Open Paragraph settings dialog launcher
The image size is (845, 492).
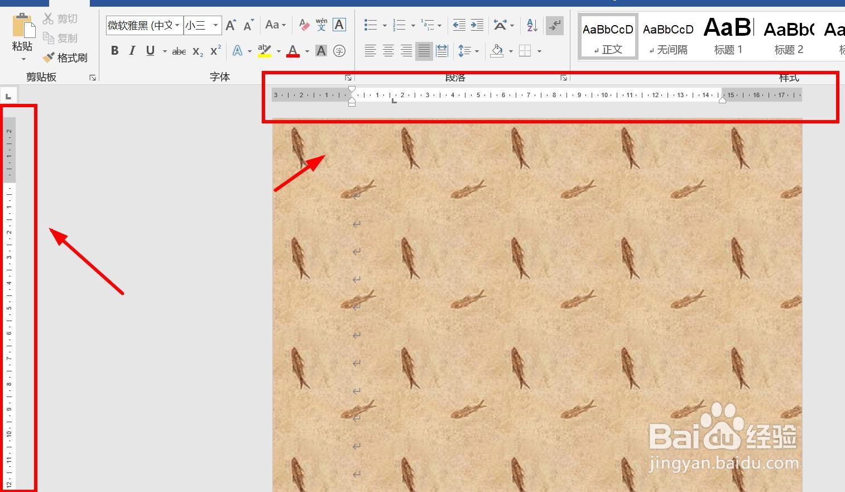[564, 78]
